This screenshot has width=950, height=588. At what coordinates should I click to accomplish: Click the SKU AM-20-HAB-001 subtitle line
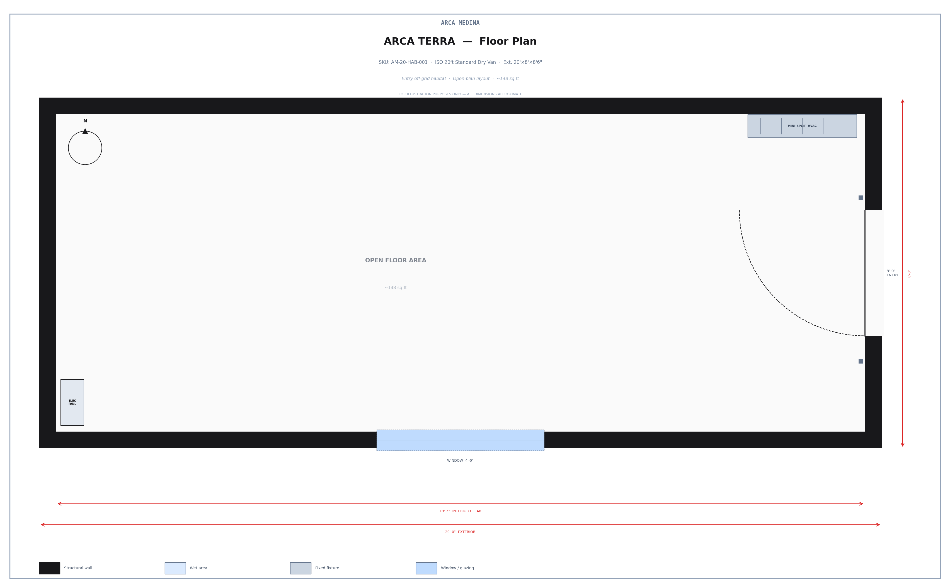[460, 62]
